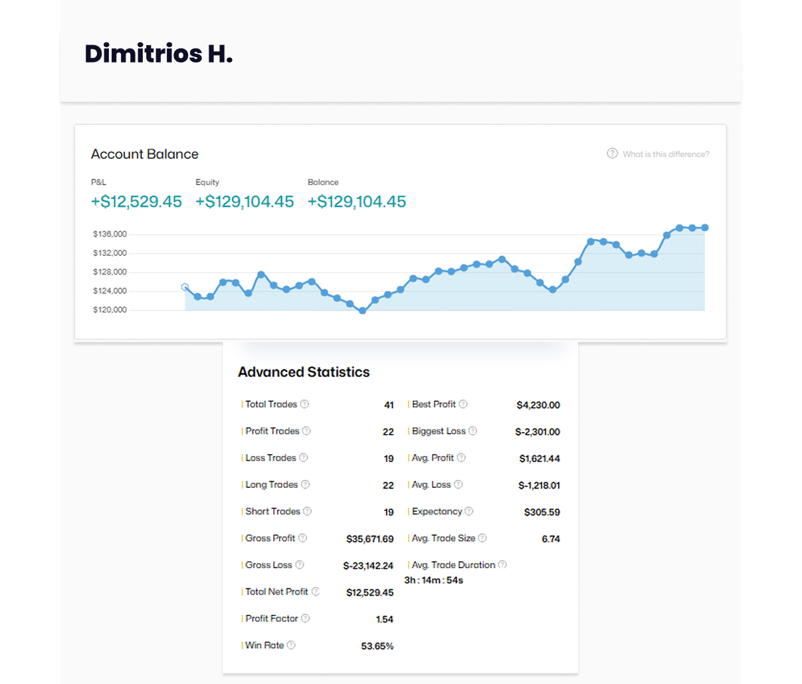The image size is (802, 684).
Task: Click the Avg. Loss info icon
Action: click(458, 485)
